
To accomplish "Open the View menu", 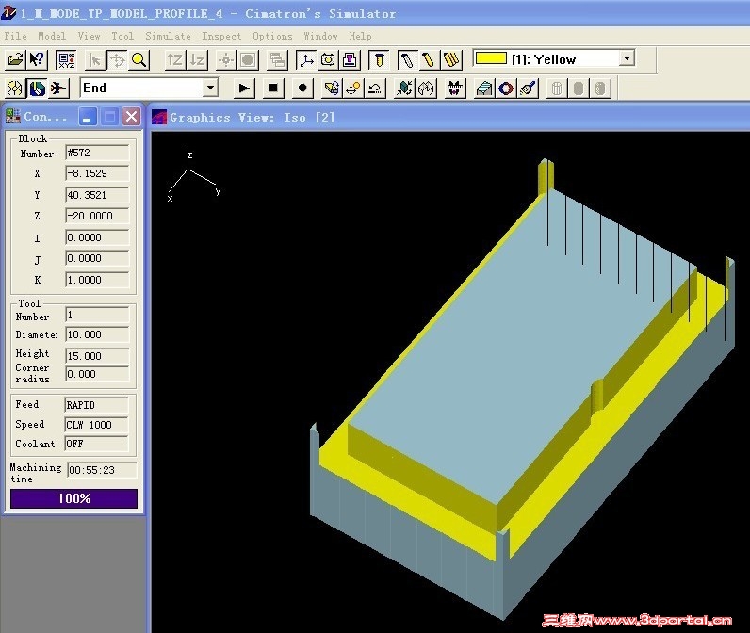I will click(x=89, y=37).
